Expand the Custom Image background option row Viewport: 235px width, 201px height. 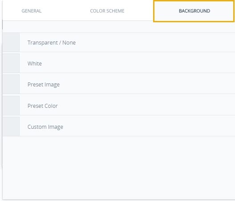coord(119,127)
